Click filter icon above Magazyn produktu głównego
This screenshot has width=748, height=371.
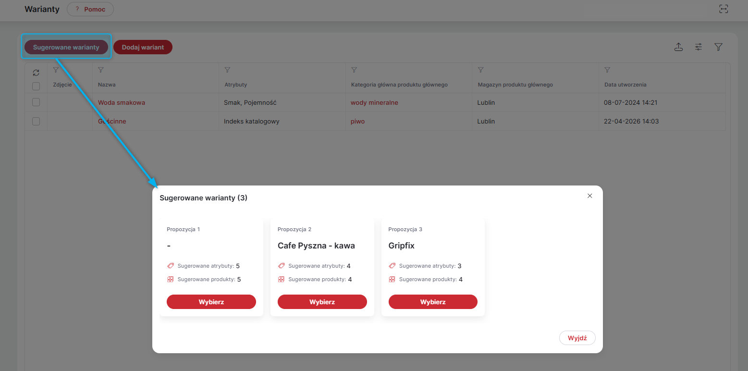click(481, 70)
